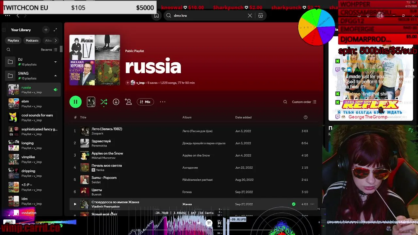Open the v_imp profile link
Image resolution: width=418 pixels, height=235 pixels.
click(140, 83)
